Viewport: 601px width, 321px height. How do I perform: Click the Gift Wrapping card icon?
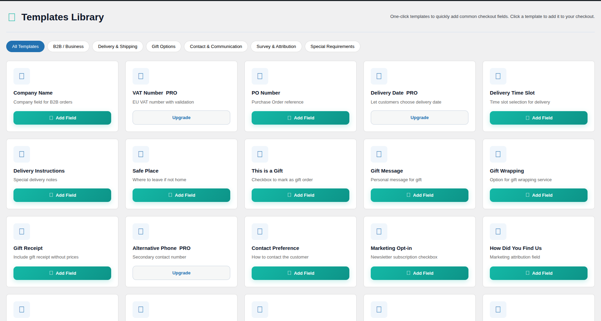pos(498,154)
